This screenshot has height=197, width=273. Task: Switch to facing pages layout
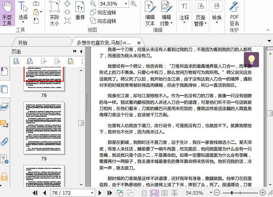pos(164,193)
